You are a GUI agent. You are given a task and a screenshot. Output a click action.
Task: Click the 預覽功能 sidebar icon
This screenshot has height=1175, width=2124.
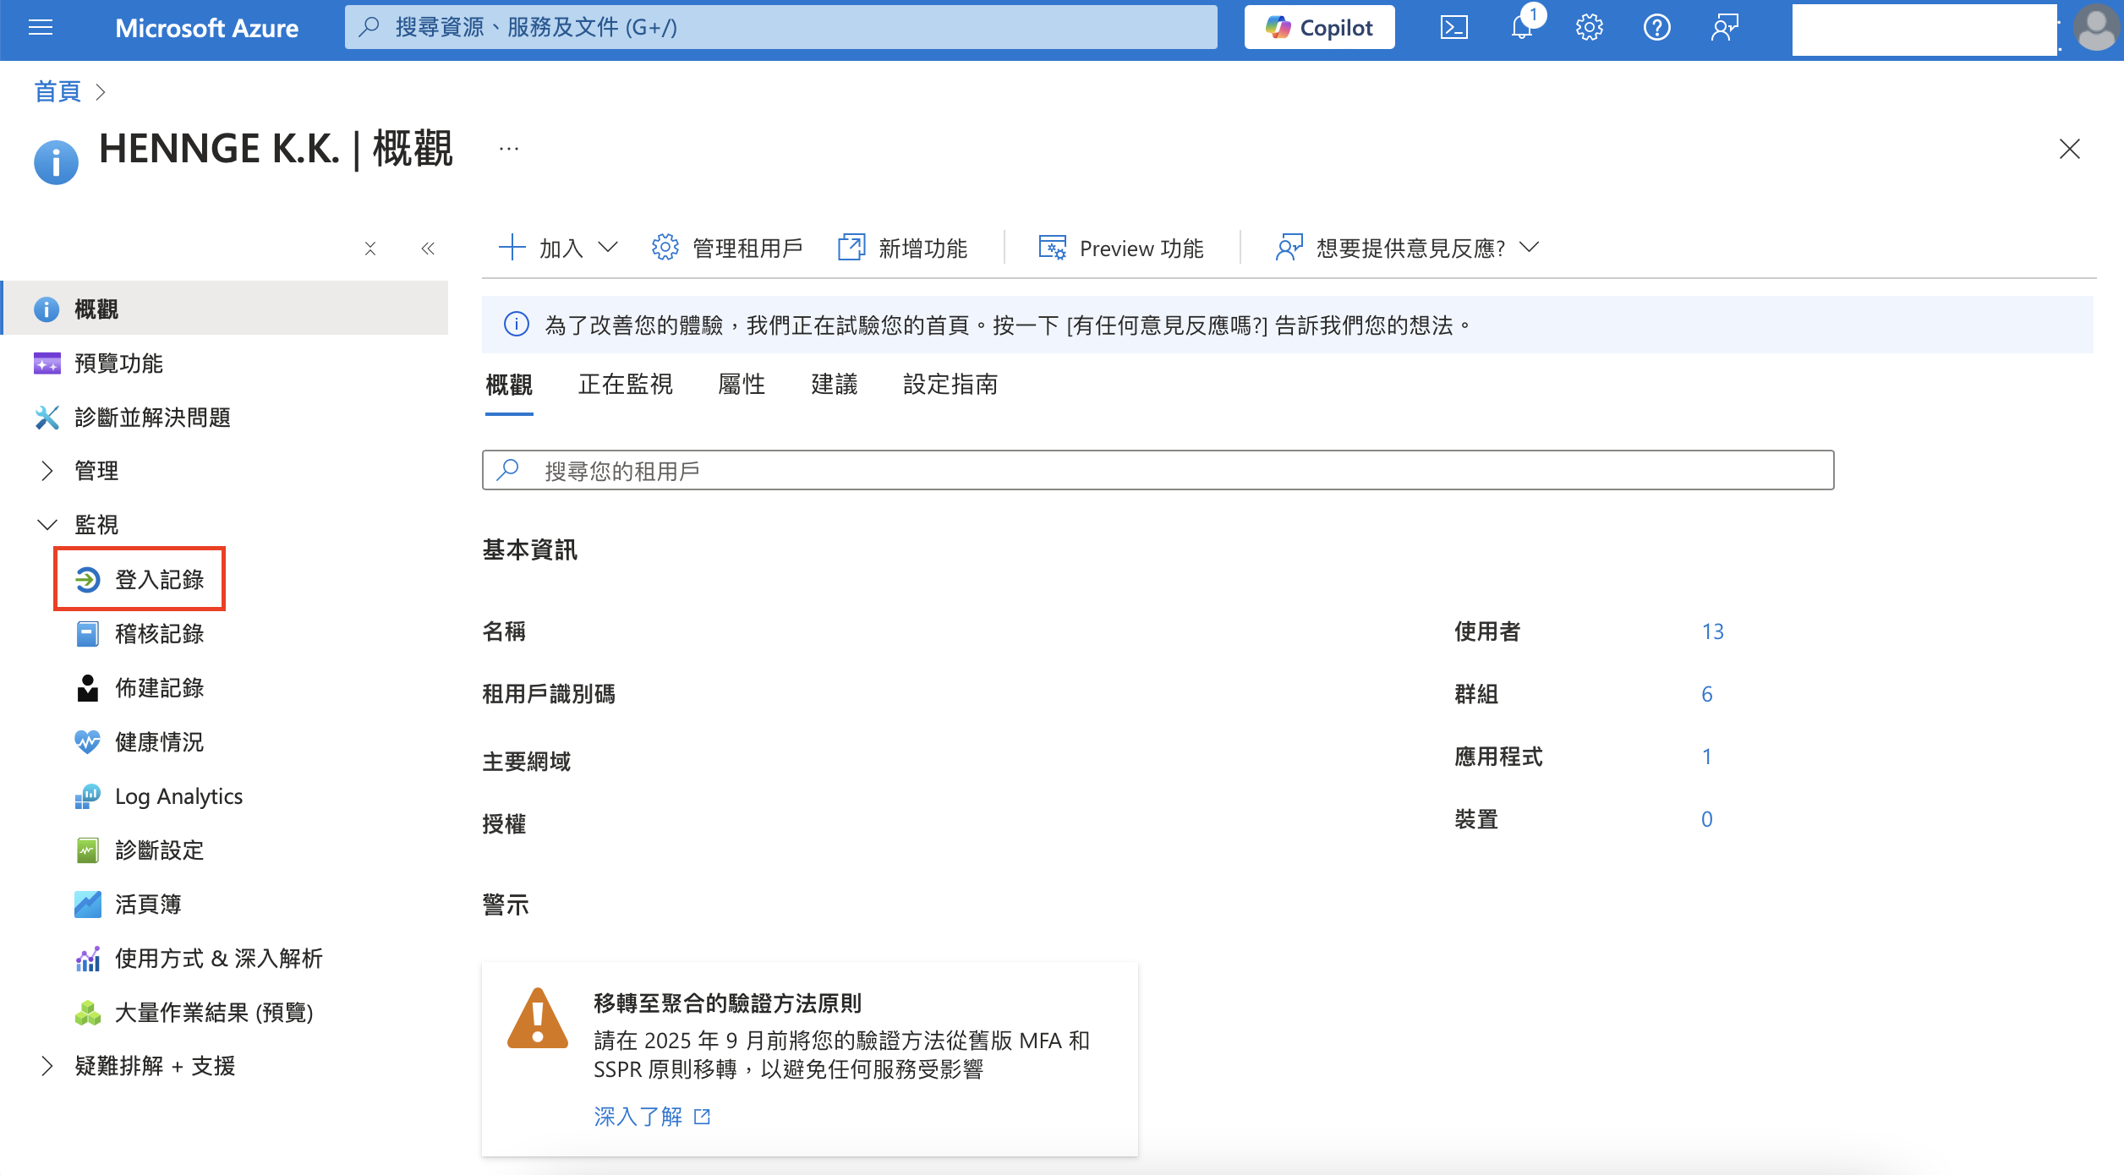(47, 363)
